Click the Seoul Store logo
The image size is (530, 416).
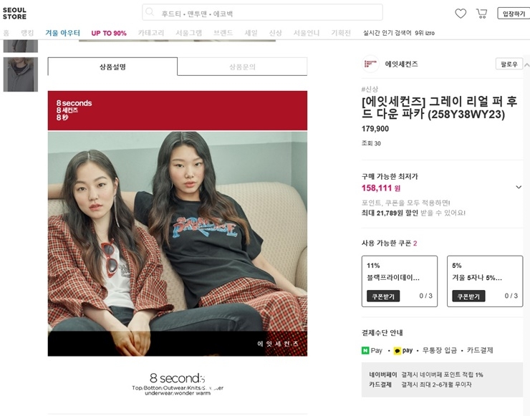tap(14, 13)
